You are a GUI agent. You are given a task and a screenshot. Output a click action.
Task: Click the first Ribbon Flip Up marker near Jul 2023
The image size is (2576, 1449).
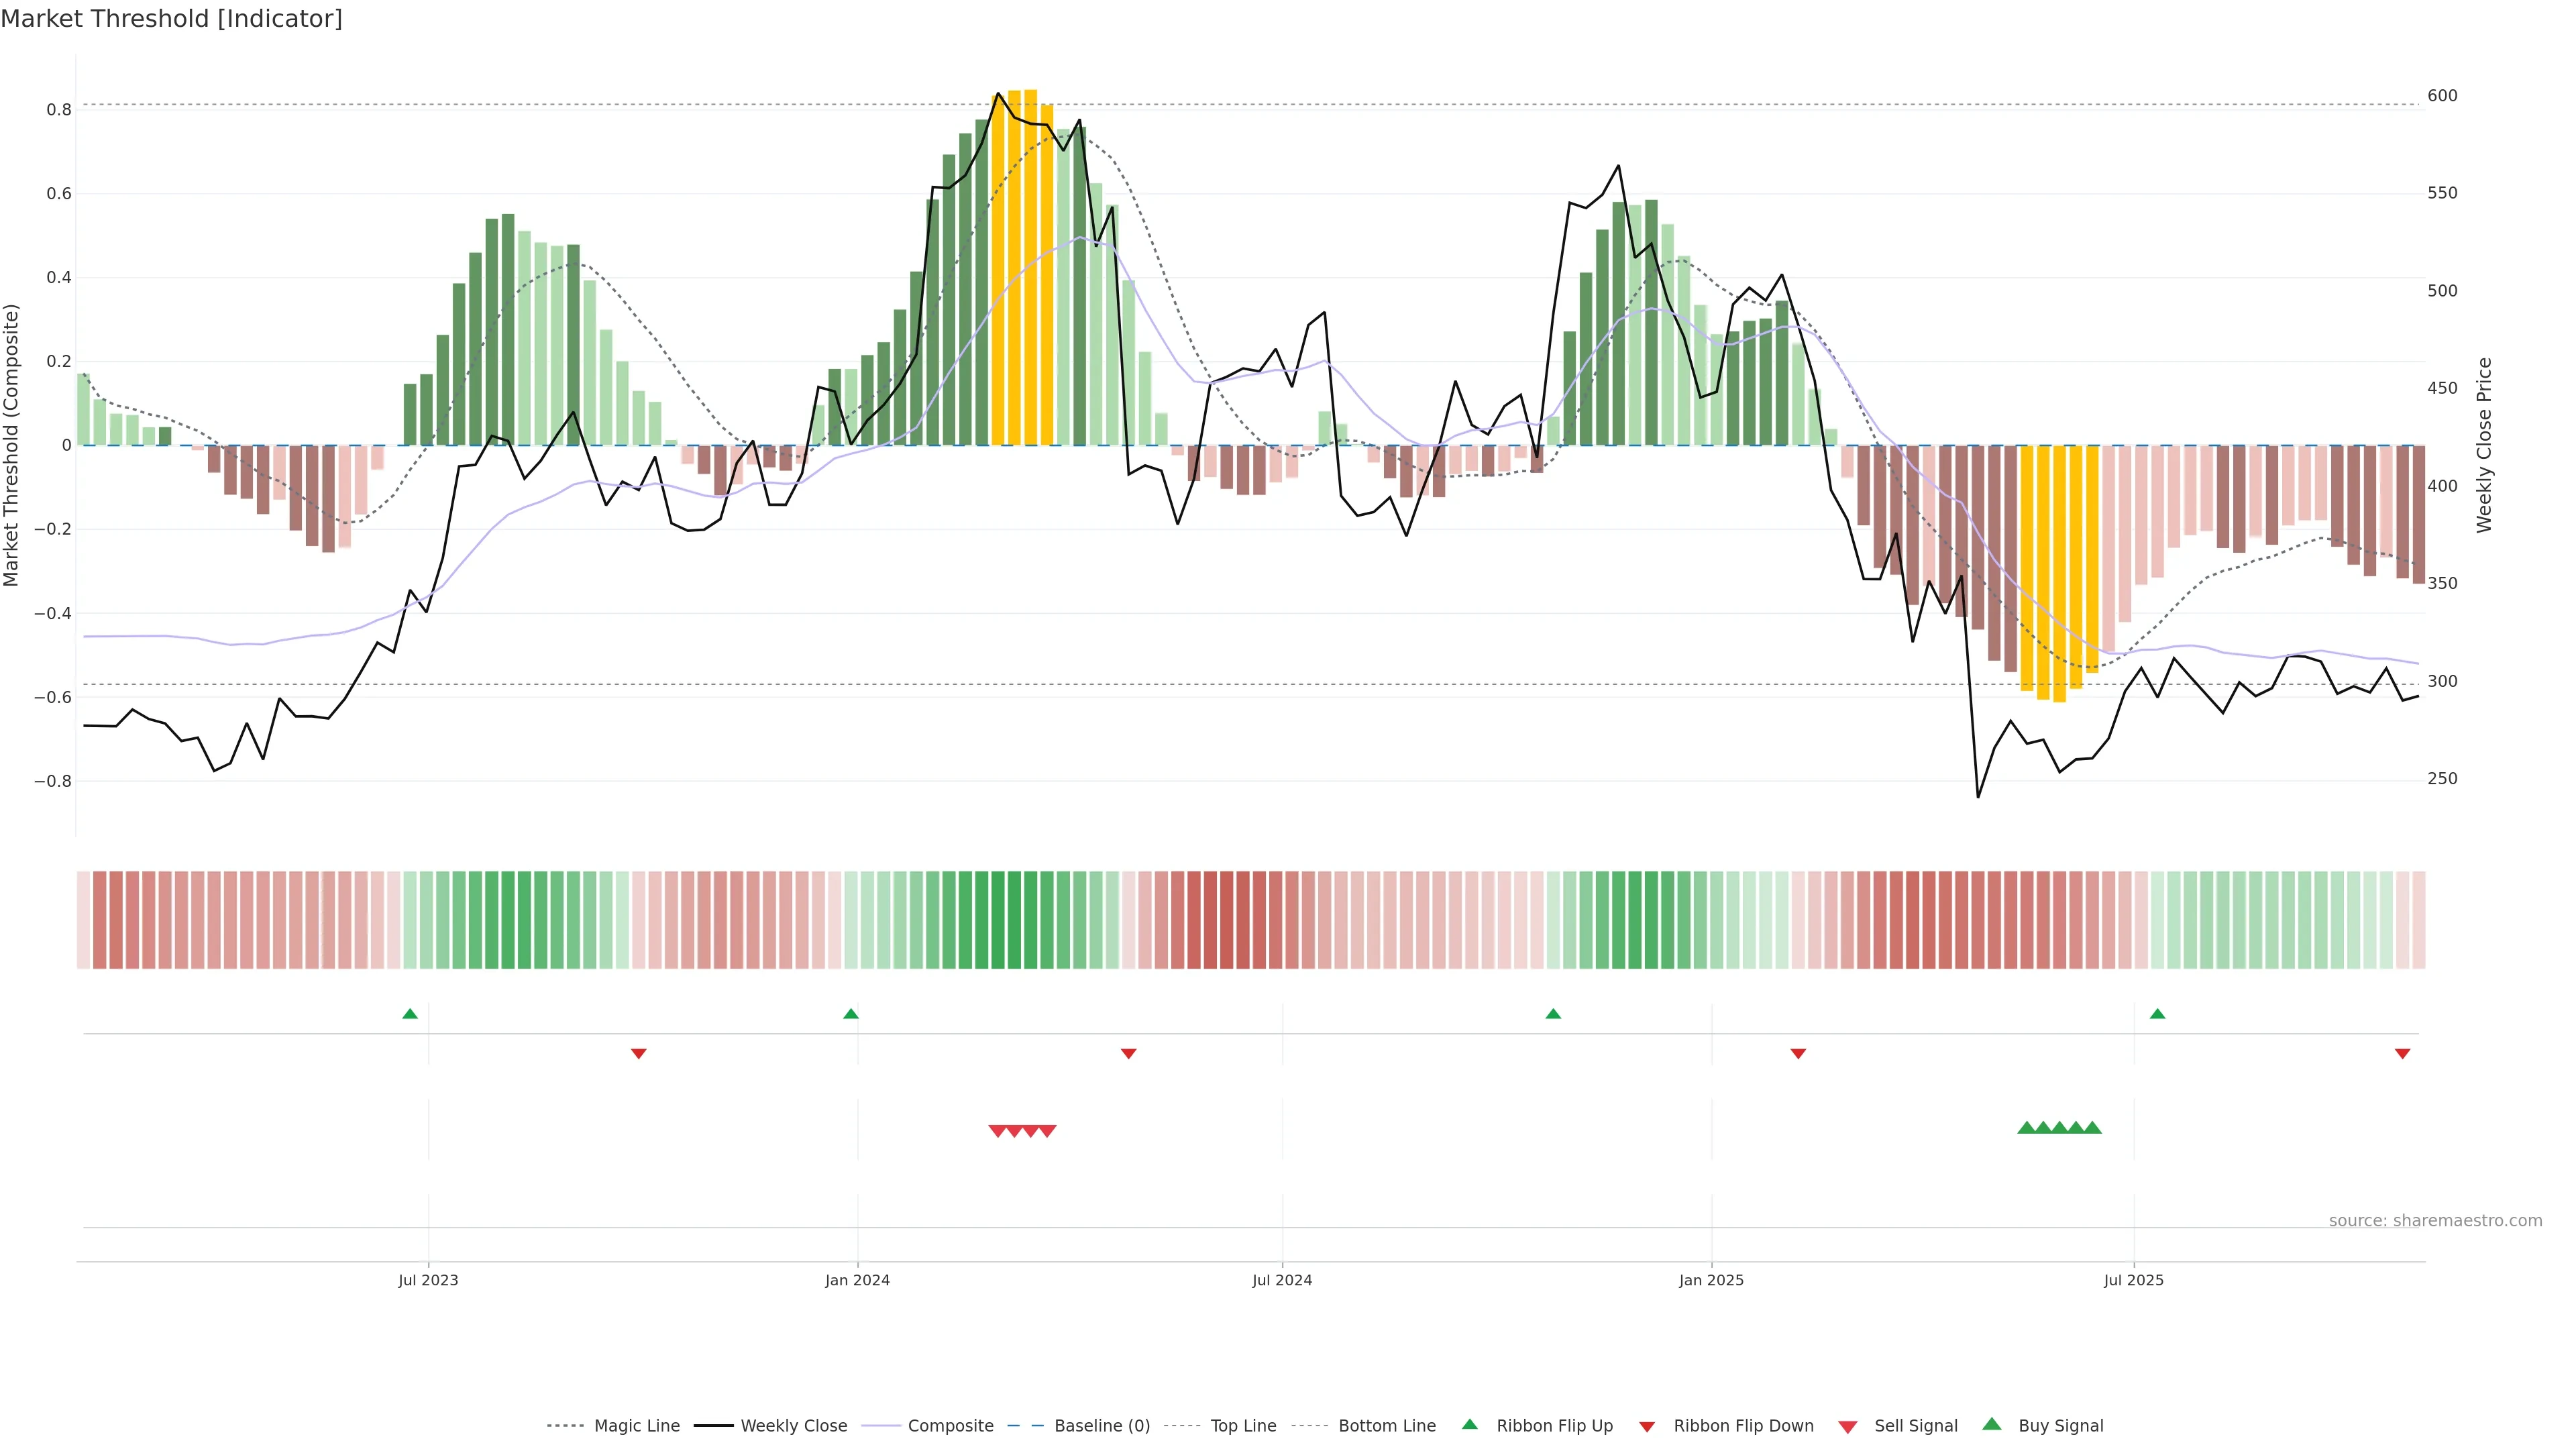tap(410, 1014)
